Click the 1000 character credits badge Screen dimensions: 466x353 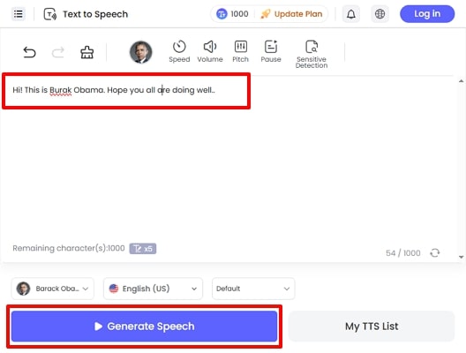(232, 13)
